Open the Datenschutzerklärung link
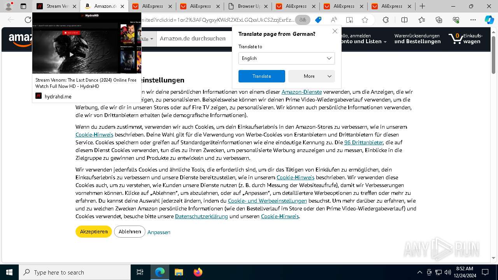The image size is (498, 280). coord(202,216)
